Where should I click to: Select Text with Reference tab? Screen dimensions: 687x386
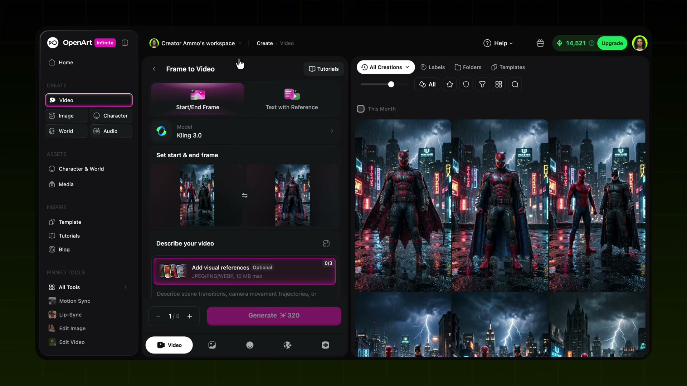[292, 99]
